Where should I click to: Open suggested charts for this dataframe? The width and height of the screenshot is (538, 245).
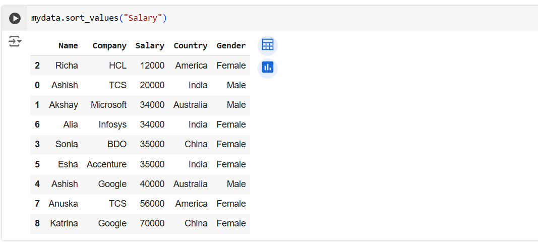(267, 67)
